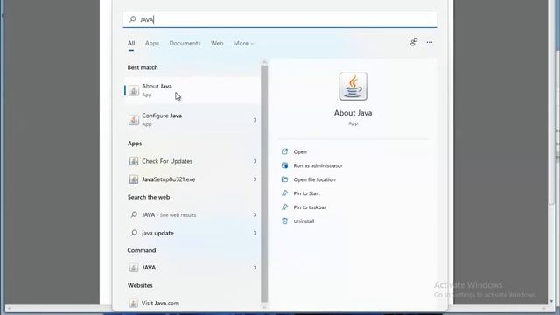The width and height of the screenshot is (560, 315).
Task: Switch to the Apps search tab
Action: tap(152, 43)
